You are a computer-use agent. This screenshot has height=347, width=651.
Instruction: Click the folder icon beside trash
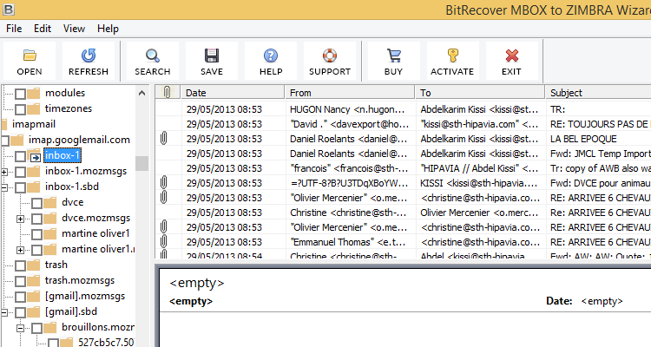[34, 265]
